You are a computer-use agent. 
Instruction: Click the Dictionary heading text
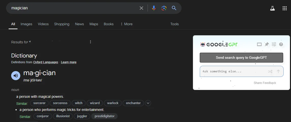24,55
